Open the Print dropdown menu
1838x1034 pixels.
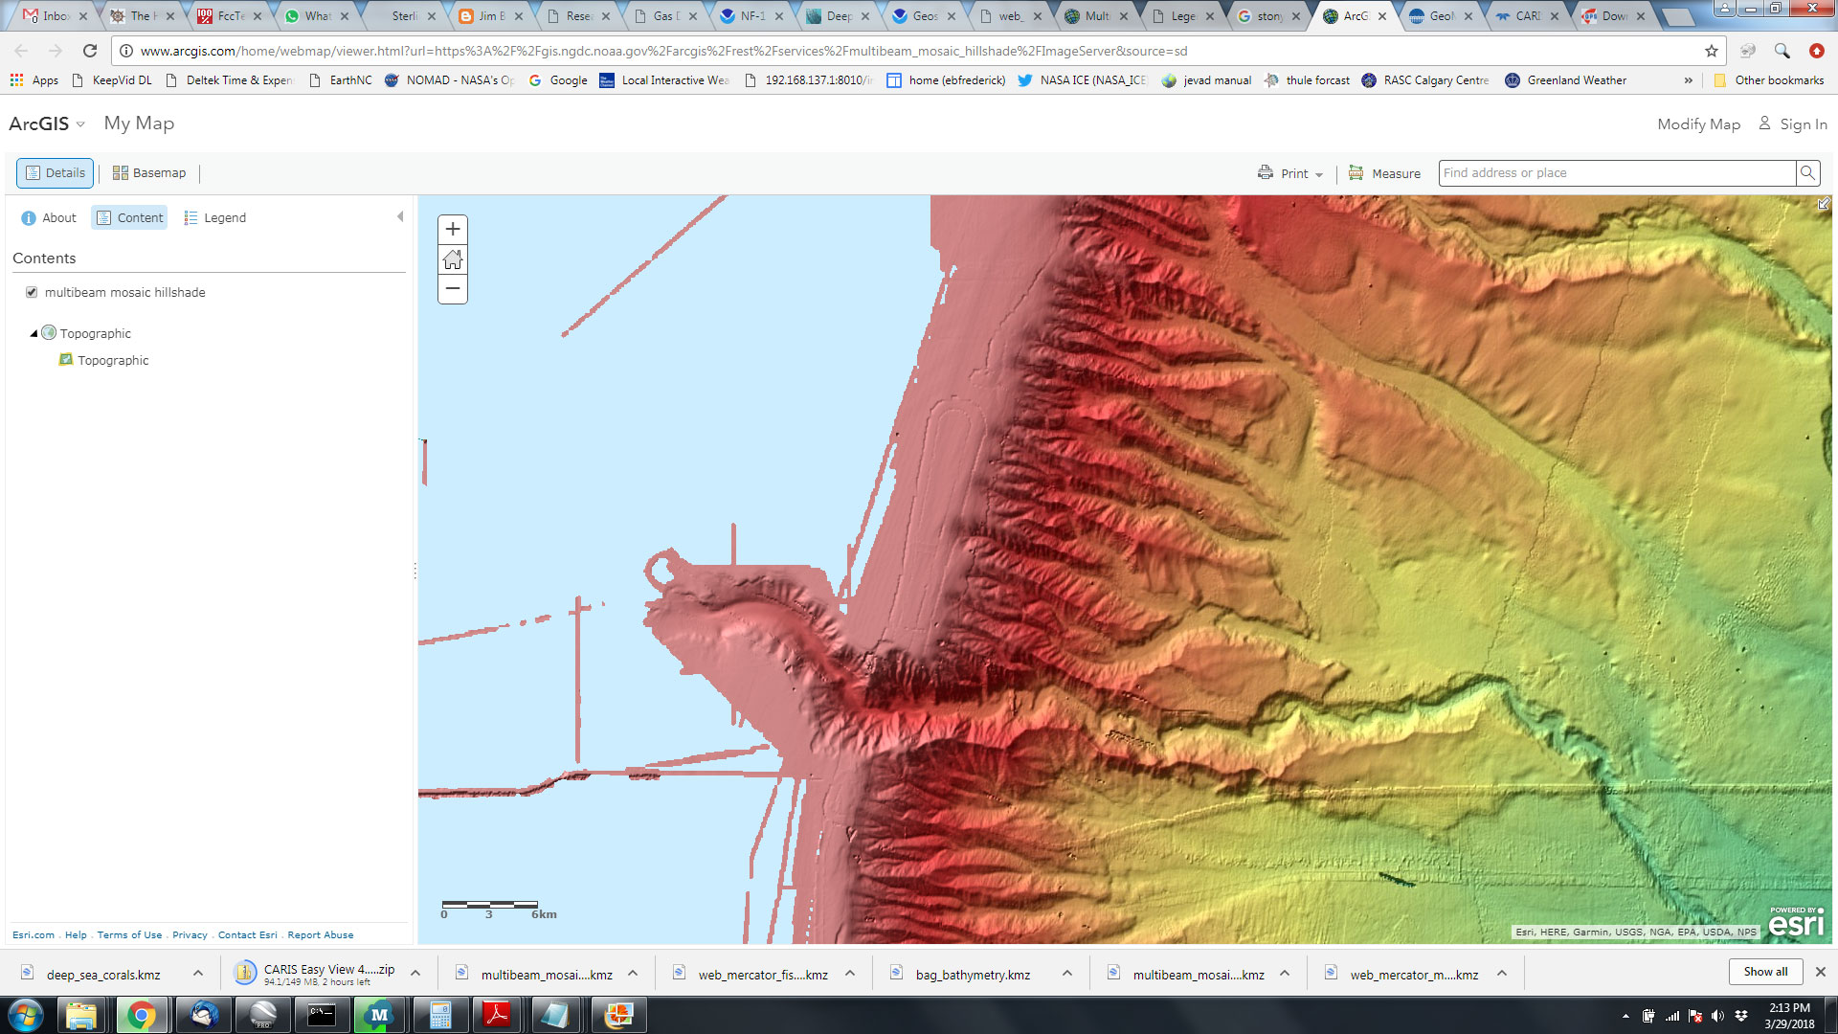click(x=1291, y=173)
